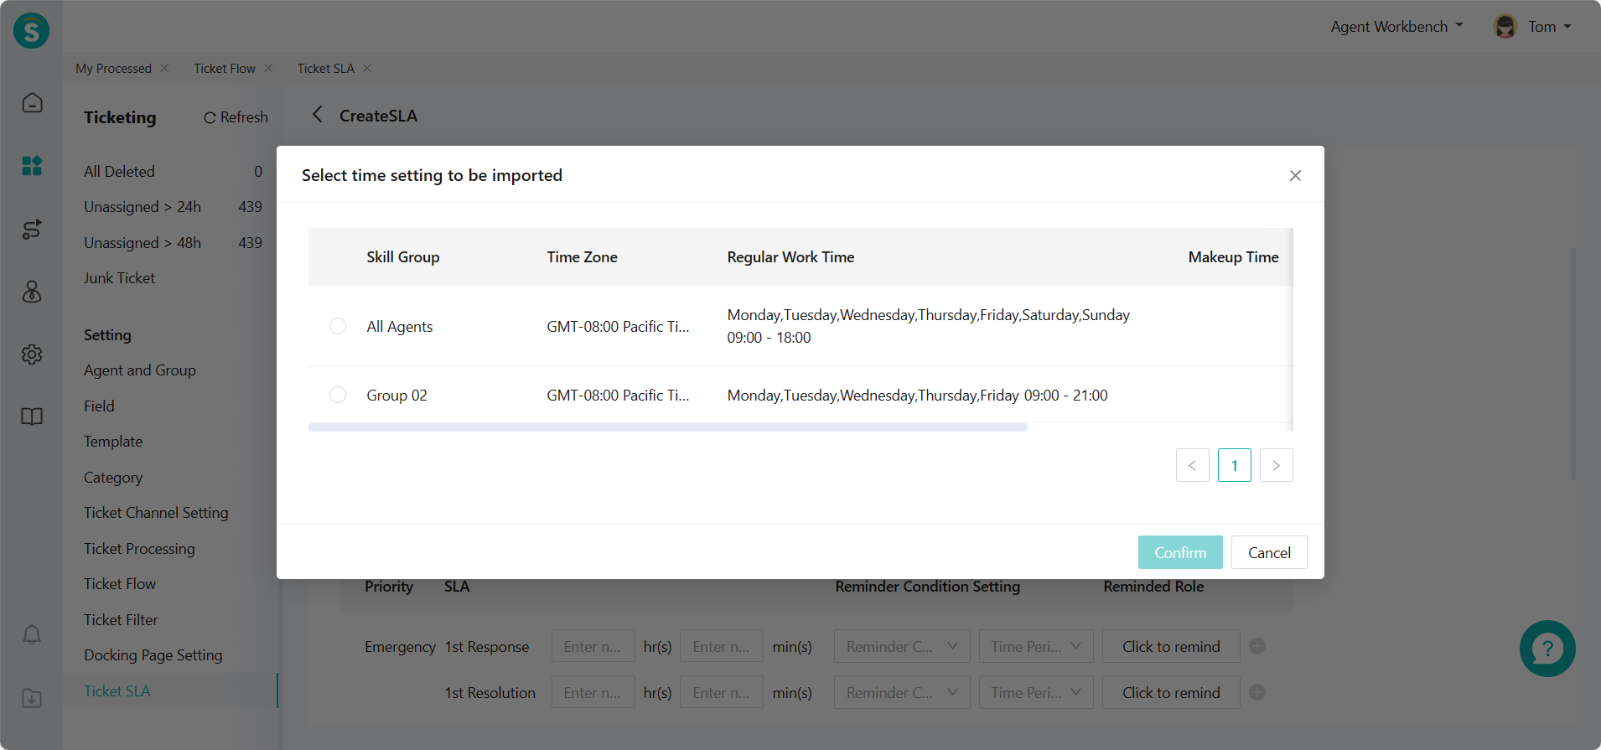1601x750 pixels.
Task: Open the download inbox icon in sidebar
Action: pyautogui.click(x=32, y=697)
